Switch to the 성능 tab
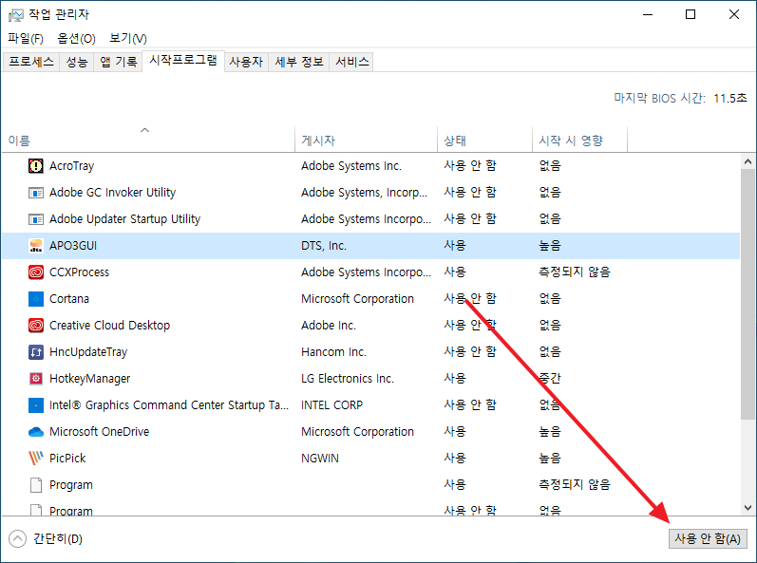The width and height of the screenshot is (757, 563). click(77, 62)
